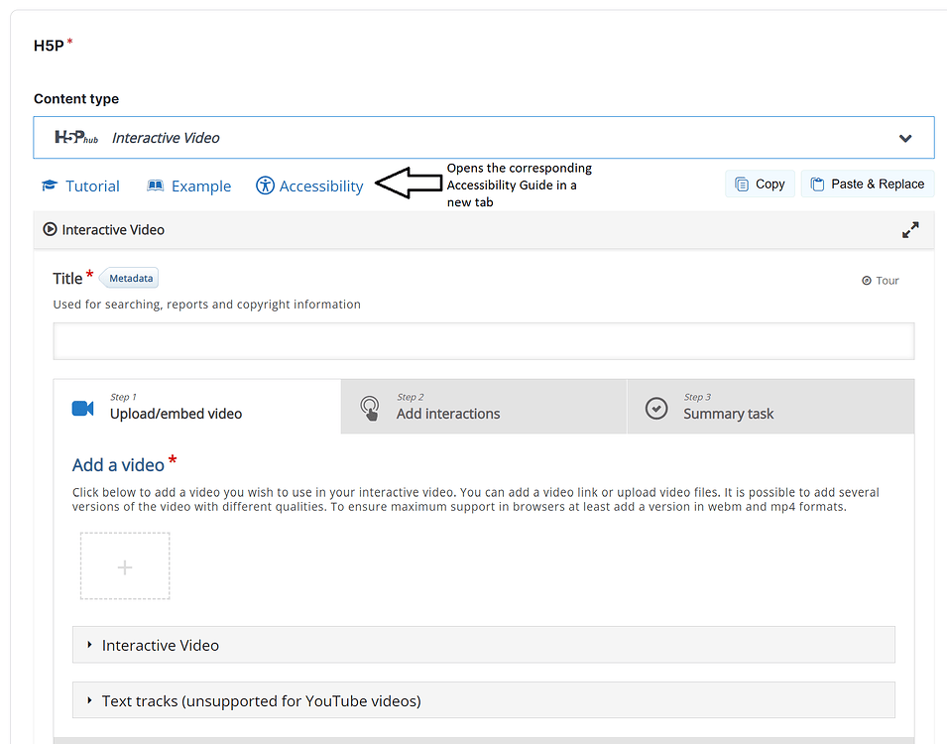947x744 pixels.
Task: Open the Metadata settings
Action: pyautogui.click(x=129, y=278)
